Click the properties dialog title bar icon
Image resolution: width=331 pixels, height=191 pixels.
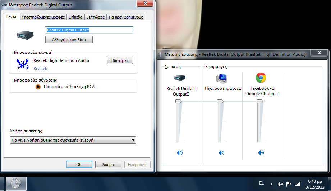[x=4, y=5]
